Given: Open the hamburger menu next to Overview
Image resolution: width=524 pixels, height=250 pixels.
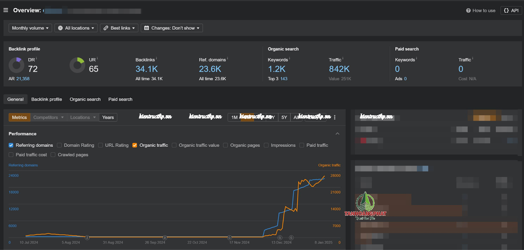Looking at the screenshot, I should (x=6, y=10).
